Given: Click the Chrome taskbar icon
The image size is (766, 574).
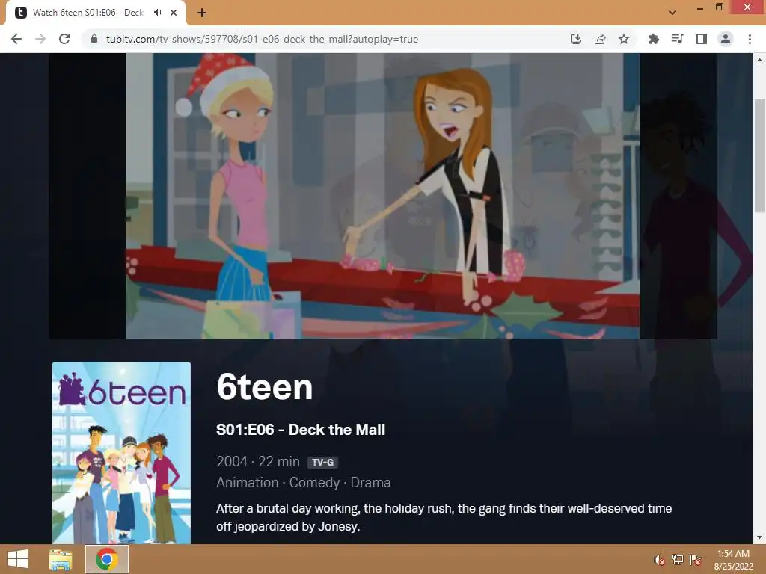Looking at the screenshot, I should click(x=107, y=559).
